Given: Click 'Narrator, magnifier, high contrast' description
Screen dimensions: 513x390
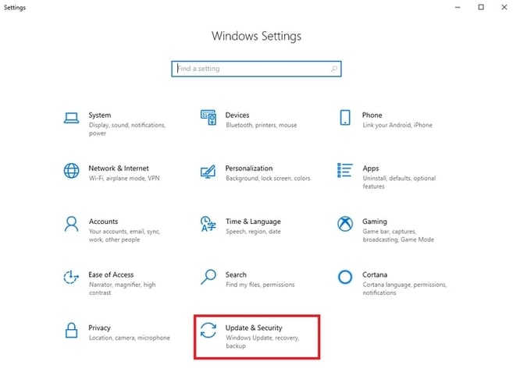Looking at the screenshot, I should [x=122, y=289].
